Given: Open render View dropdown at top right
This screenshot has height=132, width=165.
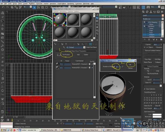Looking at the screenshot, I should click(159, 7).
